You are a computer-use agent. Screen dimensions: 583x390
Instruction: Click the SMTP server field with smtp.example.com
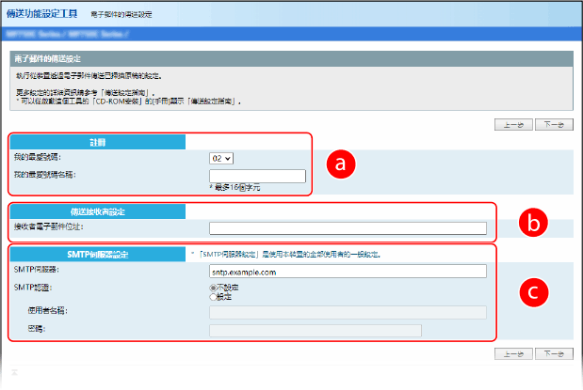[x=348, y=272]
